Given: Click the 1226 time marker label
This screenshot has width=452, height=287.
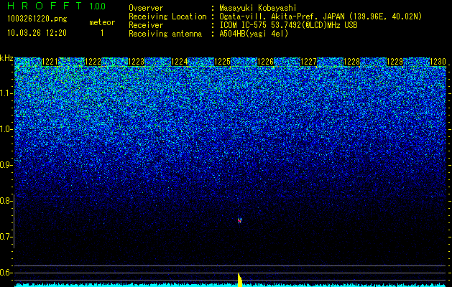Looking at the screenshot, I should [x=265, y=62].
